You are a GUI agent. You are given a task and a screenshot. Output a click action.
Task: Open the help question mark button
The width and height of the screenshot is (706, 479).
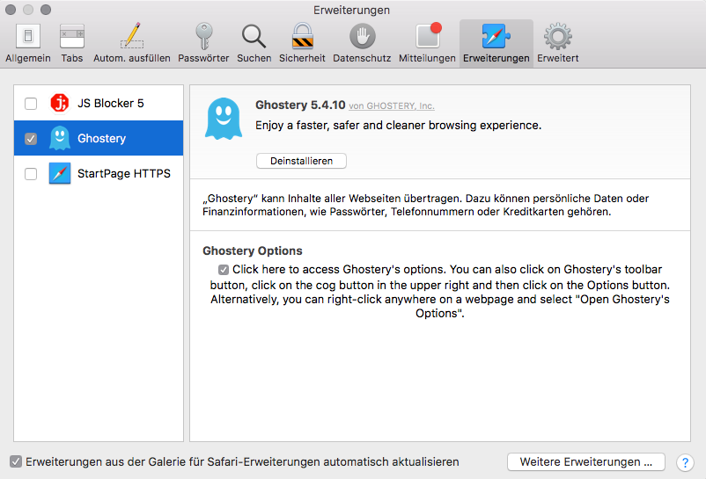pos(685,462)
